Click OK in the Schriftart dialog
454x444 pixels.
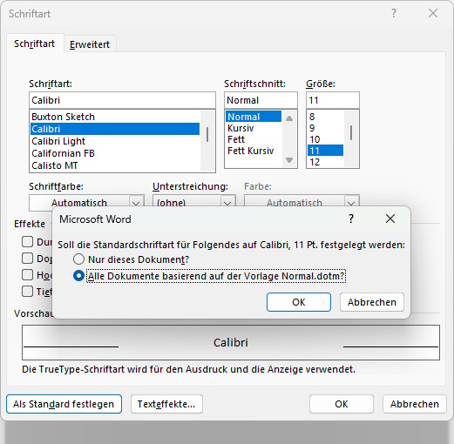pos(342,404)
